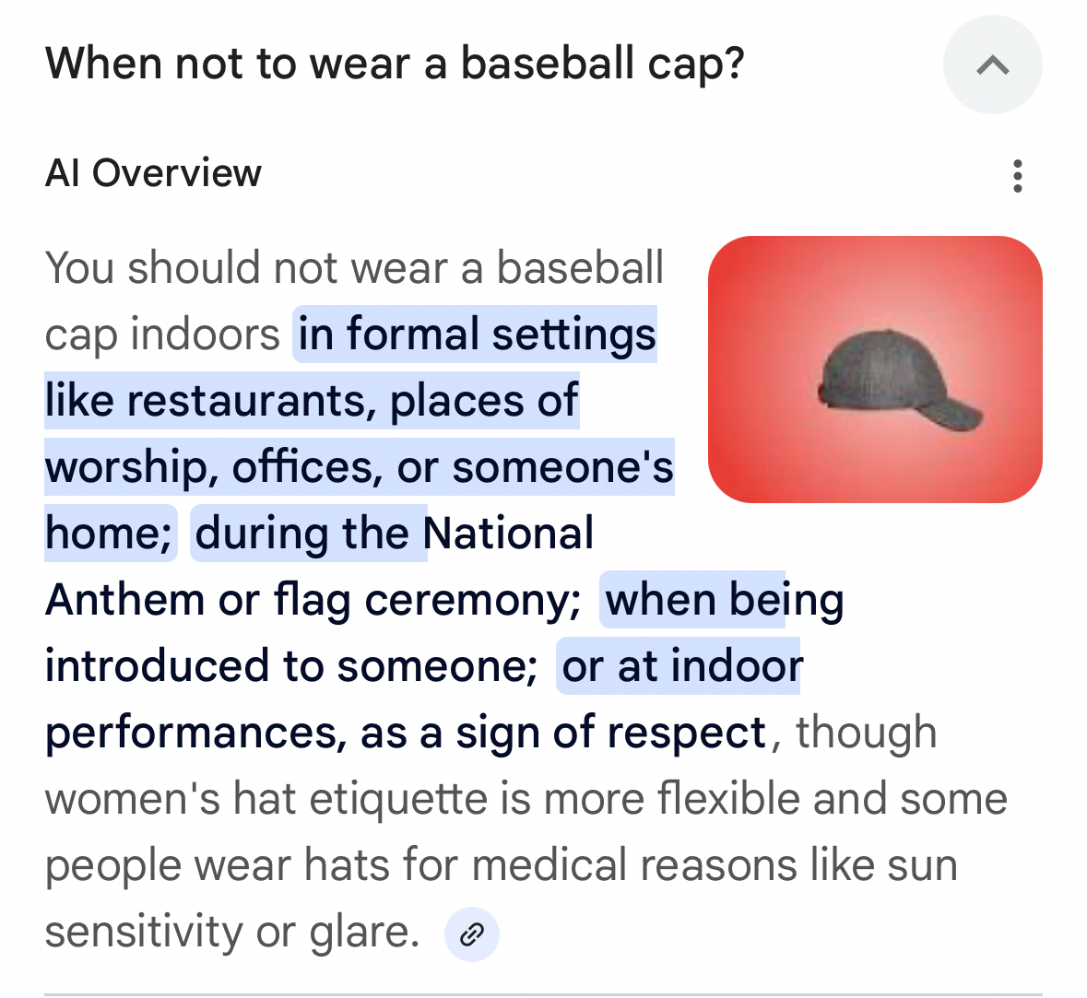Select the highlighted "like restaurants, places of" text

click(x=312, y=401)
